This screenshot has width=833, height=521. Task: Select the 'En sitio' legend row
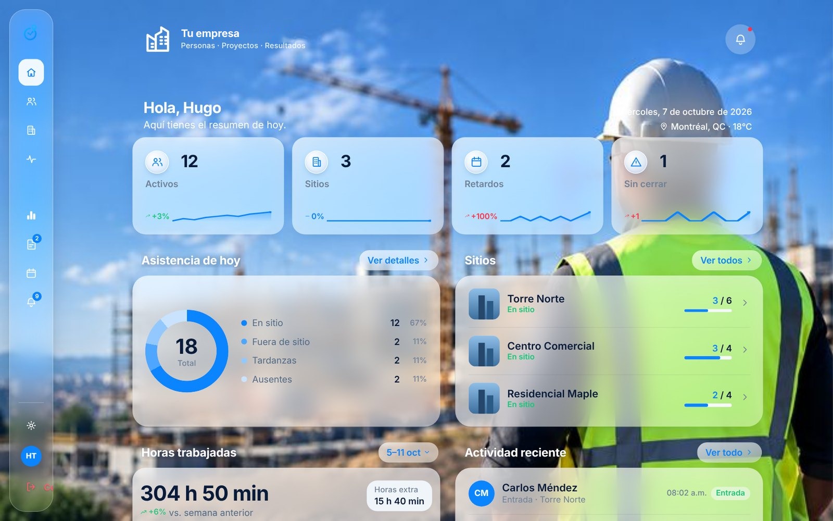[x=334, y=323]
